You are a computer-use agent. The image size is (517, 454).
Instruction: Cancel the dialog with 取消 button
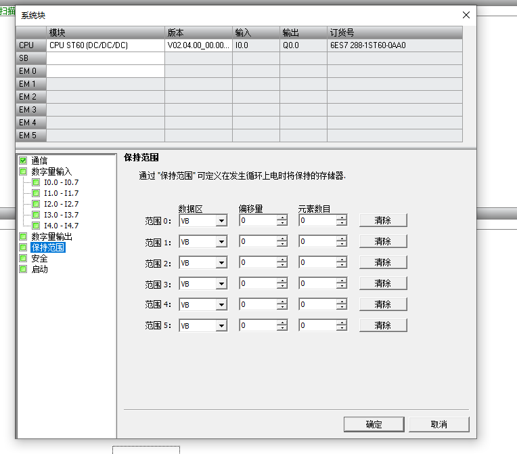439,424
